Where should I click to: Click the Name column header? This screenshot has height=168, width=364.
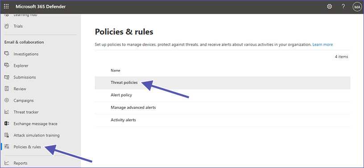coord(116,71)
